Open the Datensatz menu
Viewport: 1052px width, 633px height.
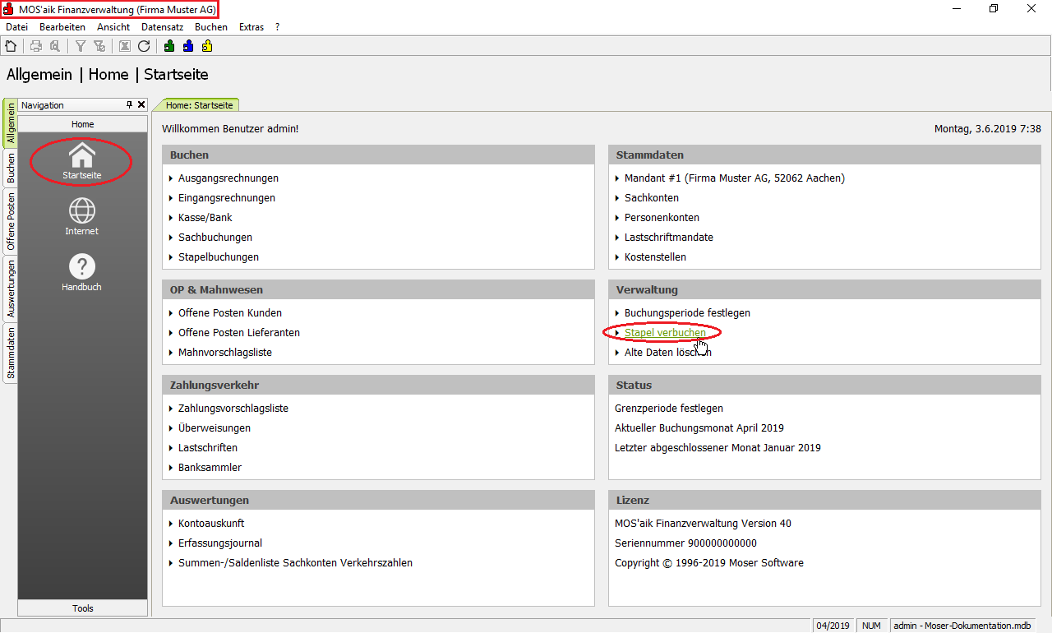(x=162, y=27)
